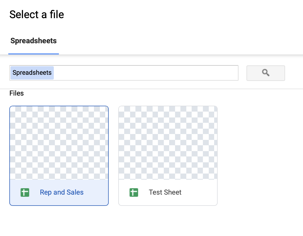This screenshot has width=303, height=236.
Task: Click the Select a file dialog title
Action: point(37,15)
